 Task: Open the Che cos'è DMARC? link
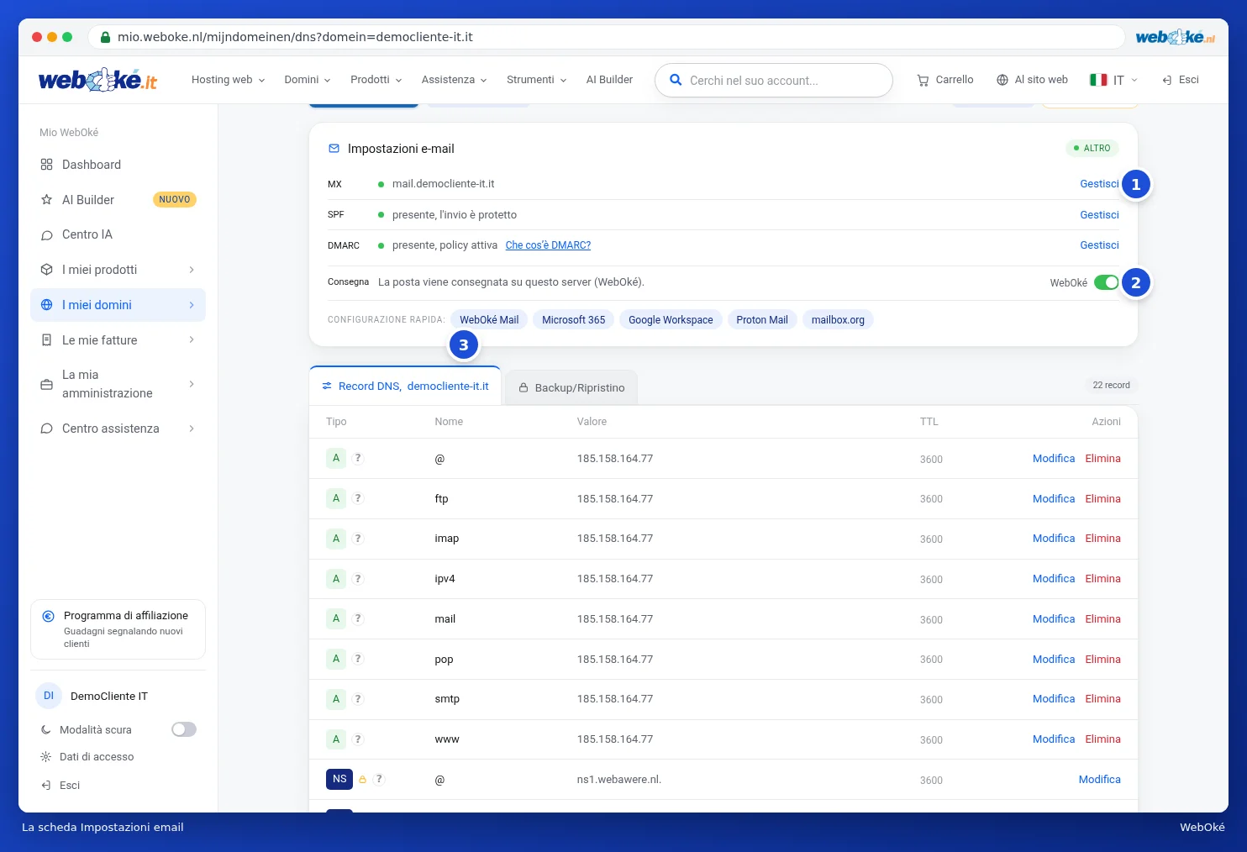548,245
